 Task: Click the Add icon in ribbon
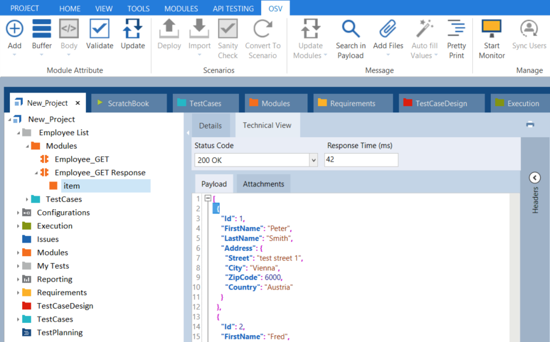pyautogui.click(x=14, y=30)
